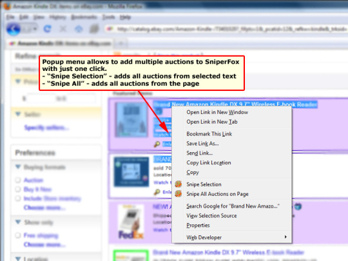Image resolution: width=348 pixels, height=261 pixels.
Task: Choose Open Link in New Tab
Action: [212, 122]
